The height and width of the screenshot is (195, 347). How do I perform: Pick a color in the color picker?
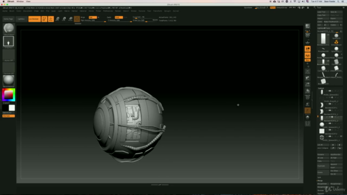point(9,95)
